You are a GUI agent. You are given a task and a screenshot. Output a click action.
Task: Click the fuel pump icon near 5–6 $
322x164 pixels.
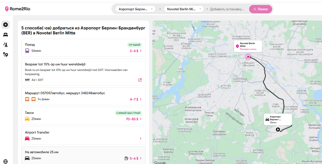click(126, 158)
